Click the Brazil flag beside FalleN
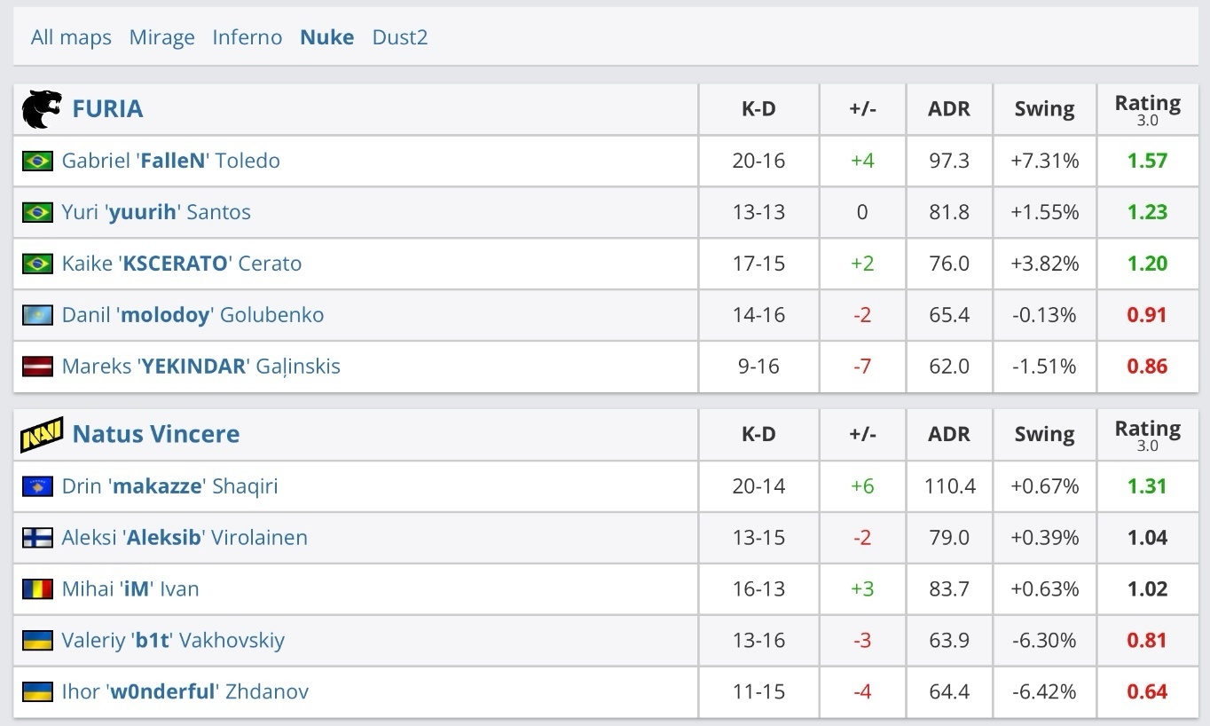The height and width of the screenshot is (726, 1210). point(37,161)
